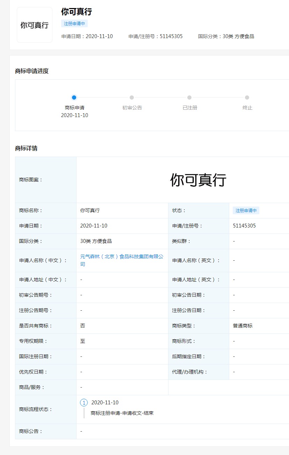Click the circled step 1 in 商标流程状态
This screenshot has width=289, height=455.
84,403
